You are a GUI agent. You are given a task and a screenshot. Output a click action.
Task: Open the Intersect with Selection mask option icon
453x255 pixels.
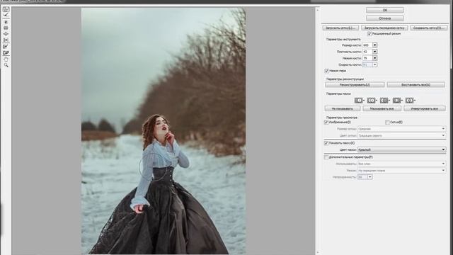click(397, 101)
